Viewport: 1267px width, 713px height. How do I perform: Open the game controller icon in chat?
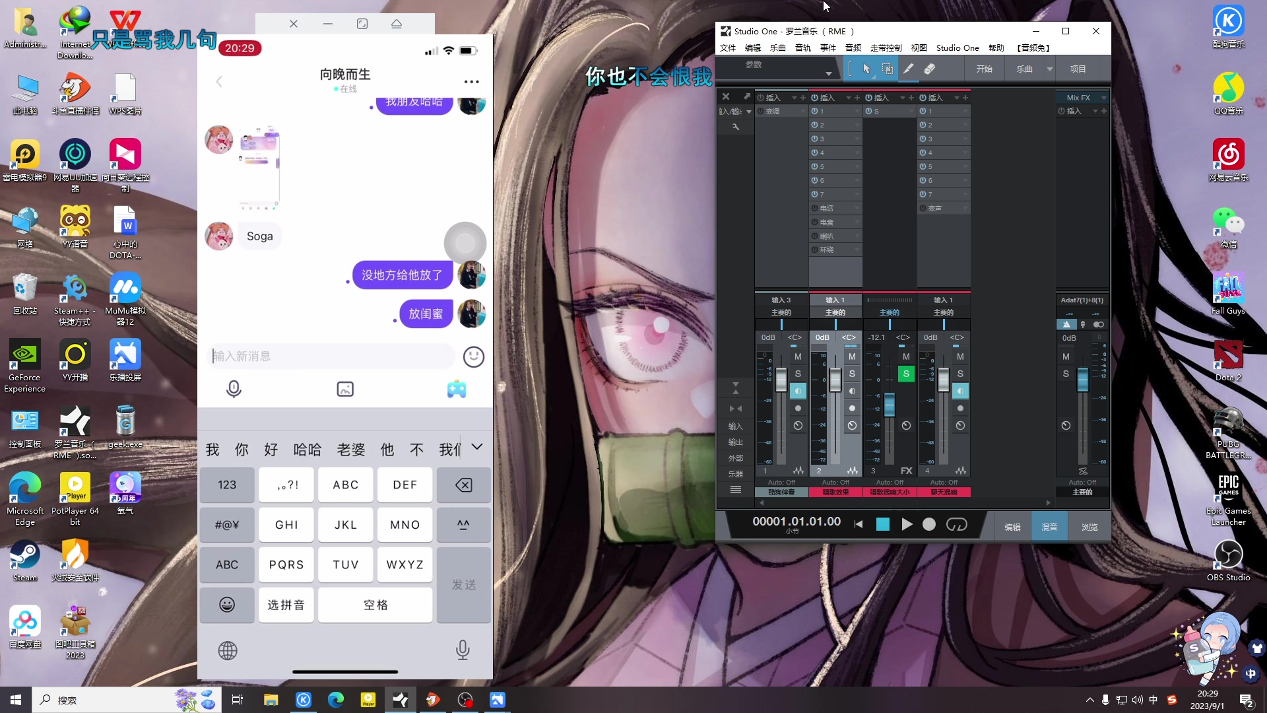(x=457, y=390)
